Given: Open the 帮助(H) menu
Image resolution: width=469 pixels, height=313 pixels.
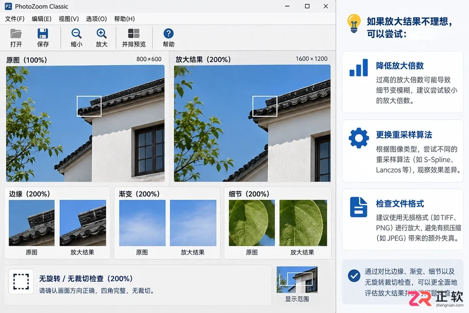Looking at the screenshot, I should point(124,19).
